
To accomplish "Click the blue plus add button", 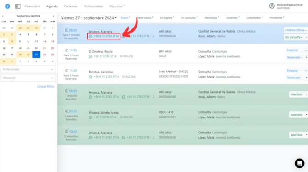I will tap(7, 6).
